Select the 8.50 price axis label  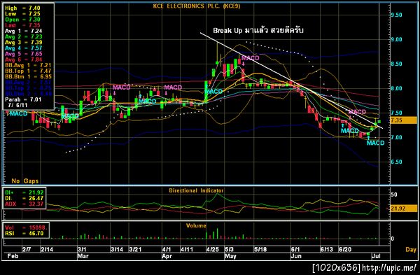[x=396, y=64]
